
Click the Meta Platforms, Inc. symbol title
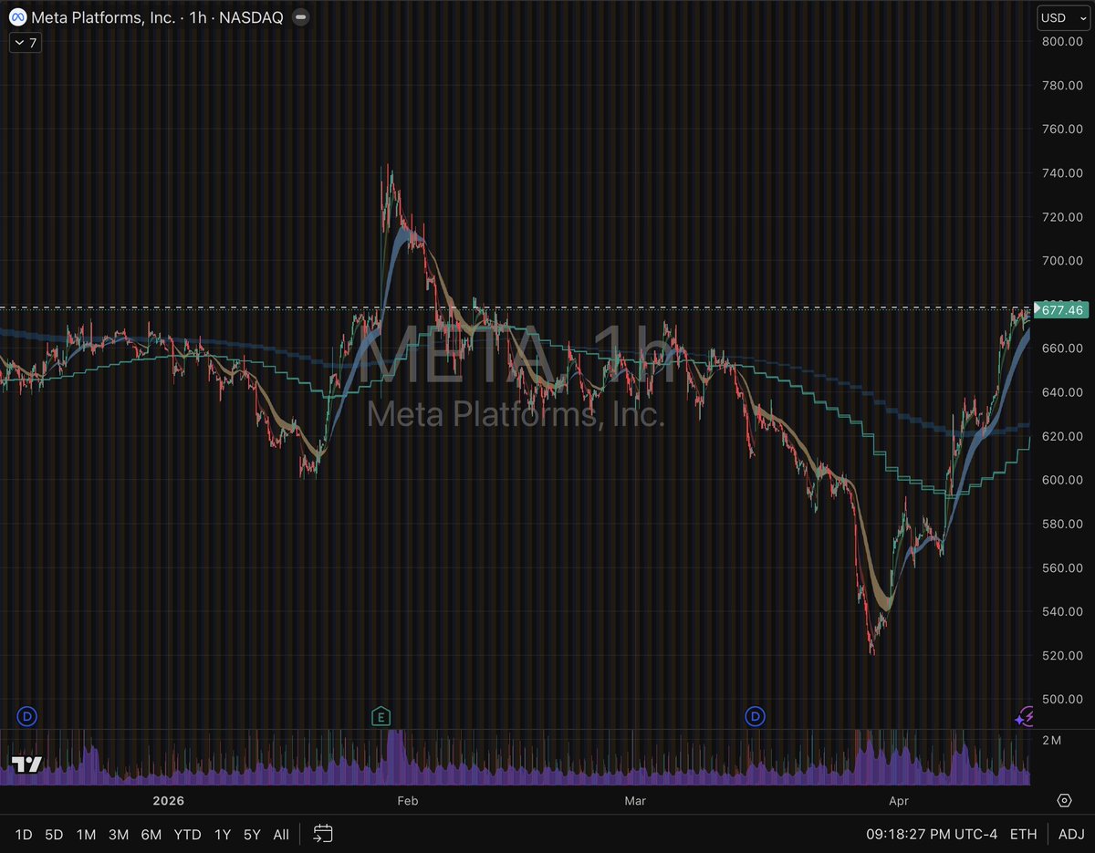[x=104, y=16]
